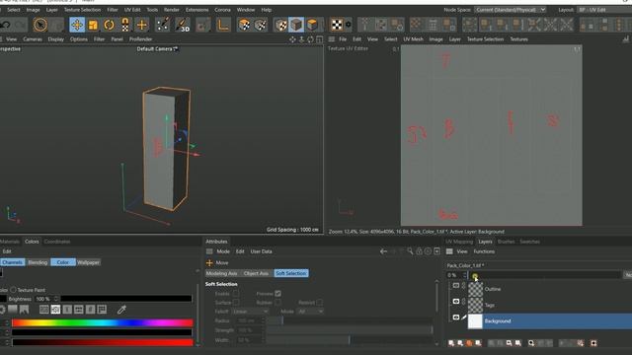Screen dimensions: 632x355
Task: Click the Brightness black slider bar
Action: (126, 299)
